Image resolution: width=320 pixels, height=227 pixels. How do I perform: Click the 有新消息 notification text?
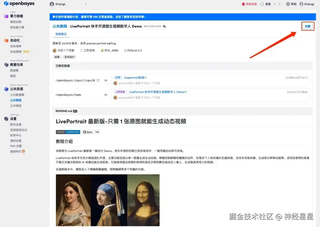click(251, 4)
